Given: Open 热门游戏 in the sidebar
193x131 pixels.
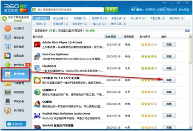Looking at the screenshot, I should (x=14, y=111).
